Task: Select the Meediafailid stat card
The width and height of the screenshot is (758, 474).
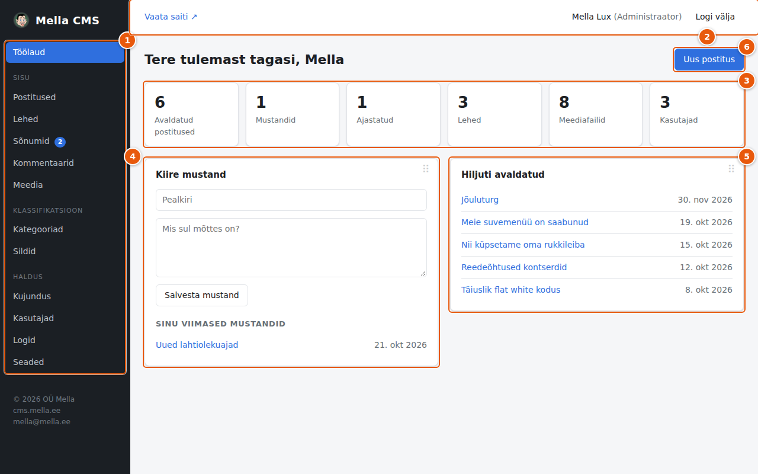Action: click(596, 114)
